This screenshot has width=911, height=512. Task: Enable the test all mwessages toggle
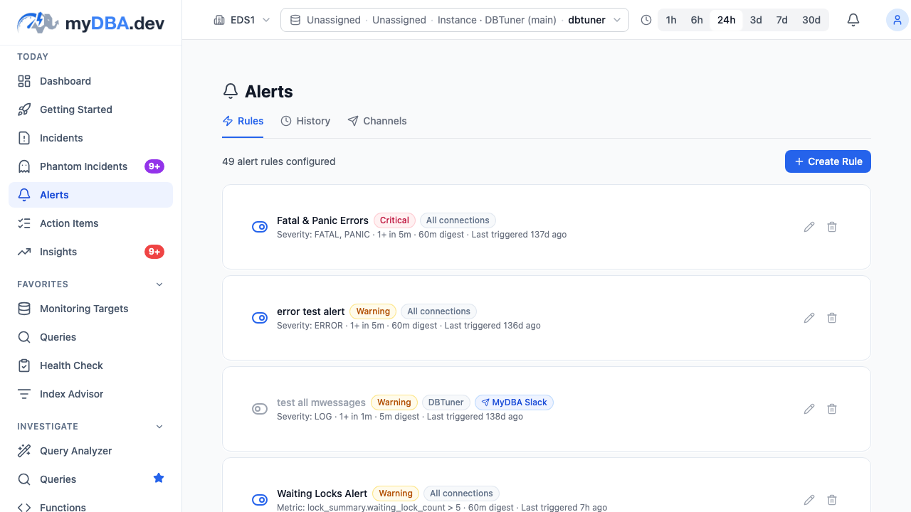click(x=260, y=409)
